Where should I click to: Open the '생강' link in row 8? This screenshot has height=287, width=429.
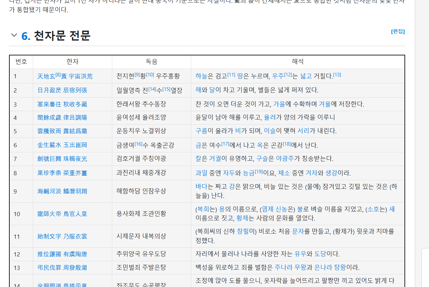[x=331, y=173]
